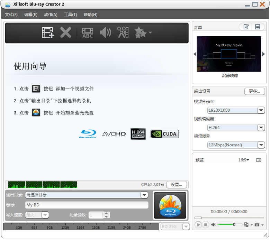Click the burn copies number field
Image resolution: width=270 pixels, height=240 pixels.
click(96, 215)
